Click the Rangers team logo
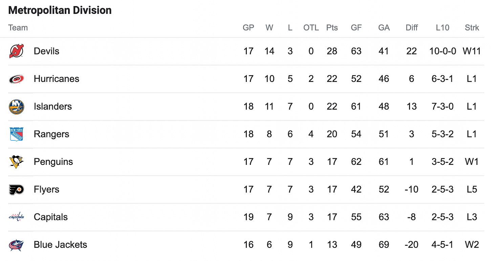 (16, 134)
